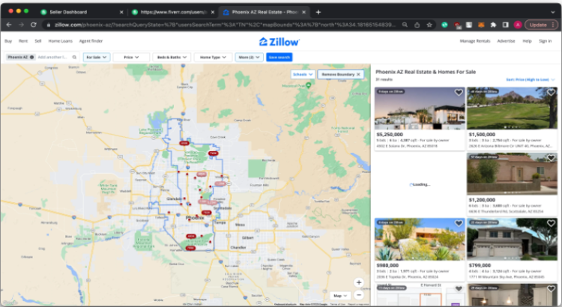This screenshot has height=307, width=562.
Task: Reload the page in browser
Action: [x=33, y=25]
